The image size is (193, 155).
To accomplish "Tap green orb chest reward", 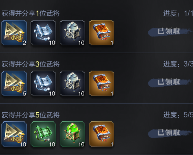I will (x=72, y=134).
